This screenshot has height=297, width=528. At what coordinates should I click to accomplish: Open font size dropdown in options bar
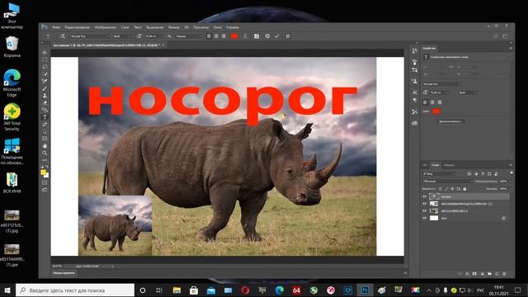154,36
